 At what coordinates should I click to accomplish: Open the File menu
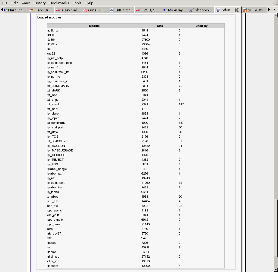5,3
